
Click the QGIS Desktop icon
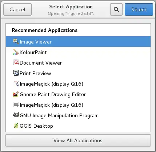pos(16,126)
